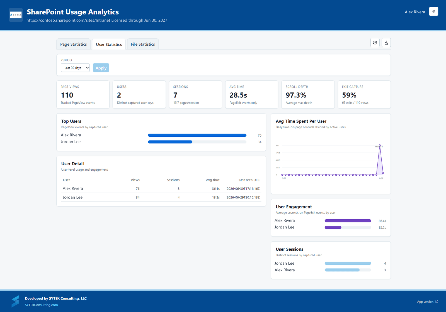Click the Top Users panel heading
The image size is (446, 312).
click(x=71, y=121)
